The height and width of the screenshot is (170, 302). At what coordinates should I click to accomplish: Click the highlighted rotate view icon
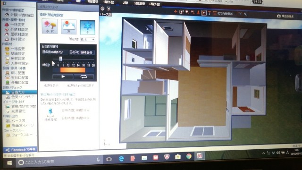pyautogui.click(x=203, y=13)
